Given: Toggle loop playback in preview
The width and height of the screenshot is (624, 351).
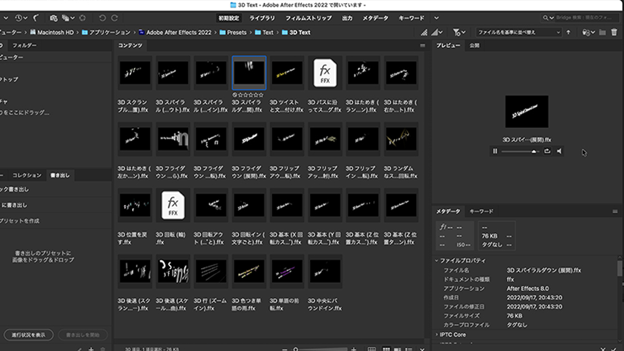Looking at the screenshot, I should pos(547,151).
